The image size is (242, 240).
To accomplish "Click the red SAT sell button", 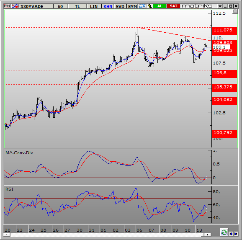I will pyautogui.click(x=173, y=6).
